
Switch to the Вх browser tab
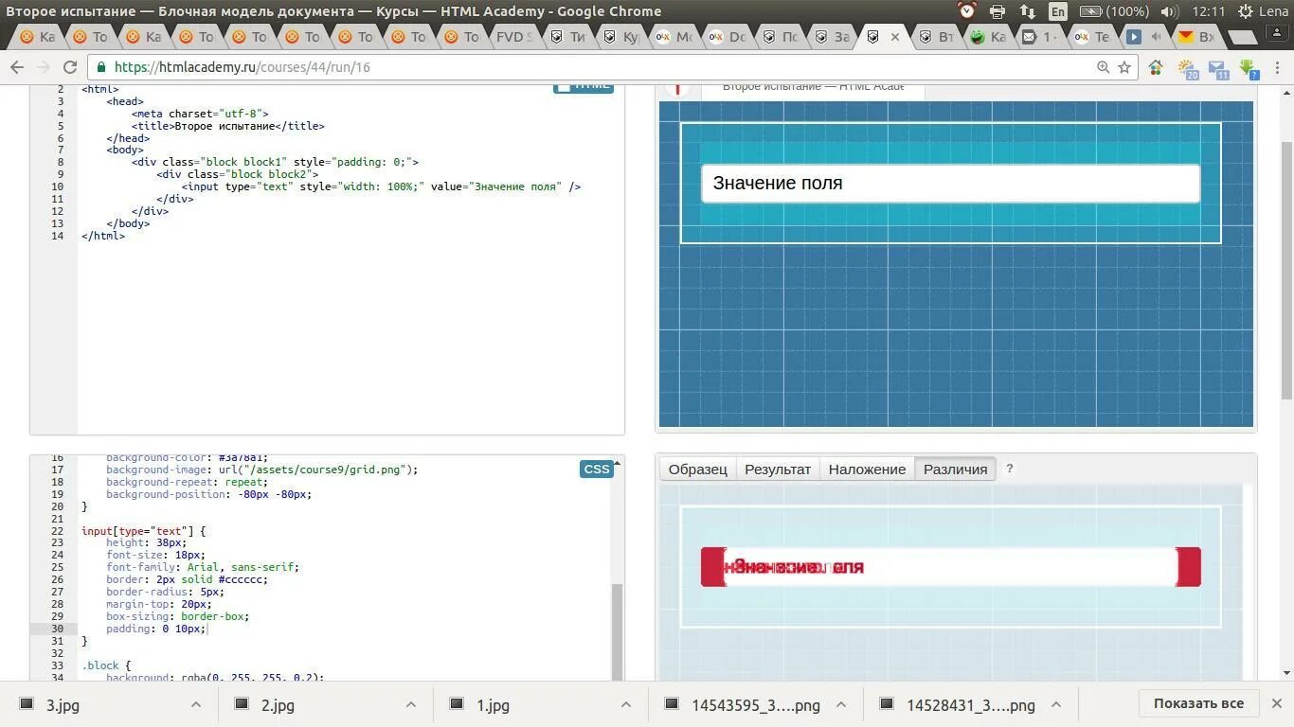click(x=1197, y=37)
